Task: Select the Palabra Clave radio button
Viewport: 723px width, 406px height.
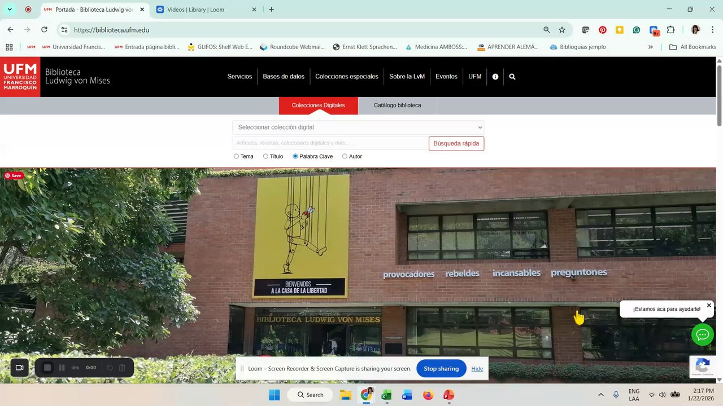Action: click(x=295, y=156)
